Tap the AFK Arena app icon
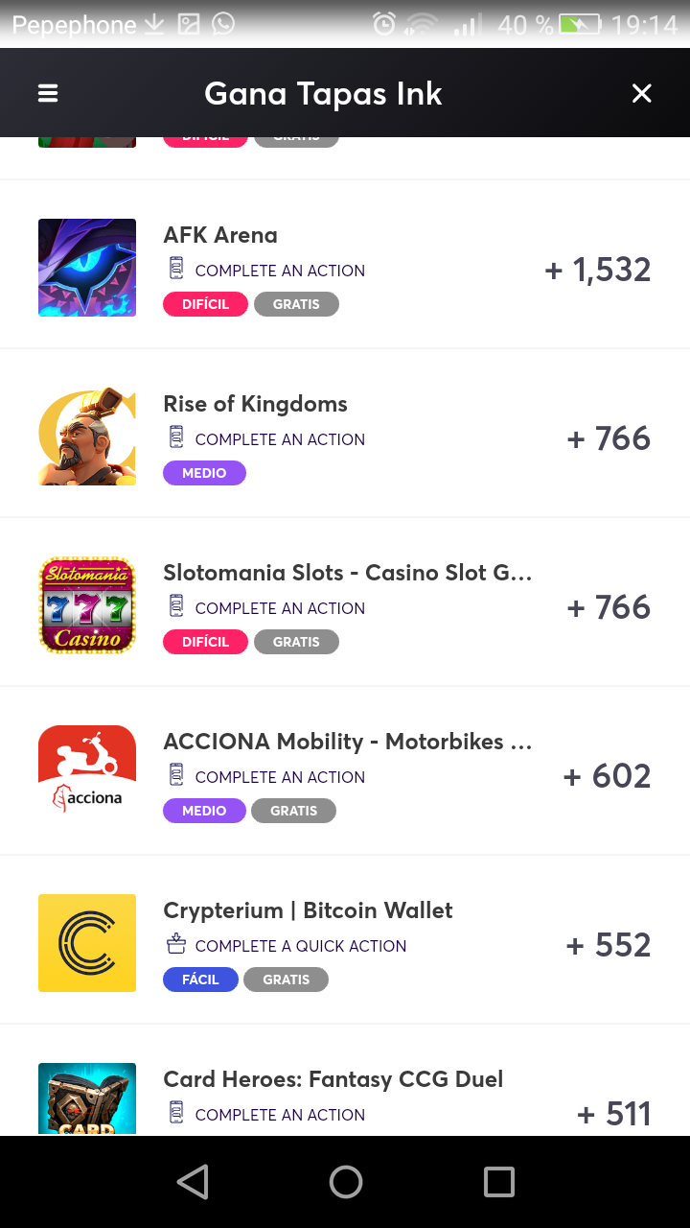Image resolution: width=690 pixels, height=1228 pixels. click(87, 268)
